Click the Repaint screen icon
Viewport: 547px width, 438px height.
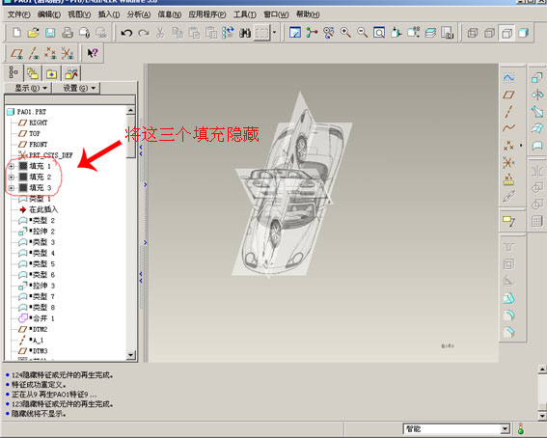click(295, 33)
